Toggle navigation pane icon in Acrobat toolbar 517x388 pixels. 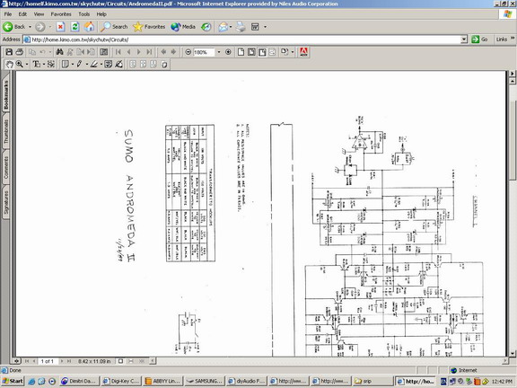104,52
